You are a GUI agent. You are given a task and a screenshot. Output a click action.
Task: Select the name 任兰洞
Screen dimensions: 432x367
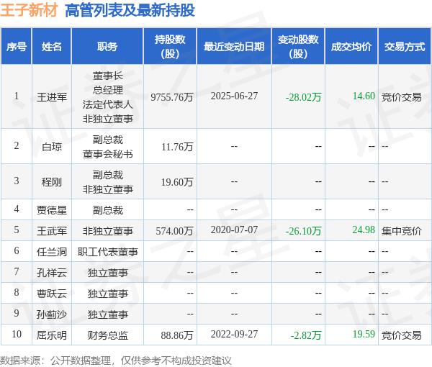tap(52, 252)
